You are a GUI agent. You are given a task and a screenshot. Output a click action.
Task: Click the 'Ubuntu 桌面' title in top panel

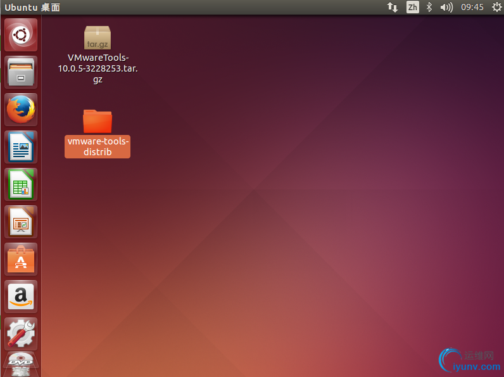[x=32, y=8]
